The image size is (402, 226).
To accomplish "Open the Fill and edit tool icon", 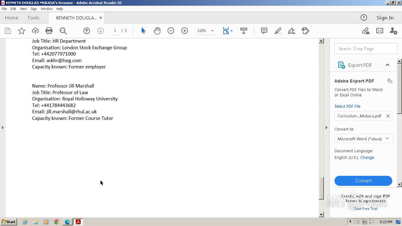I will pos(305,31).
